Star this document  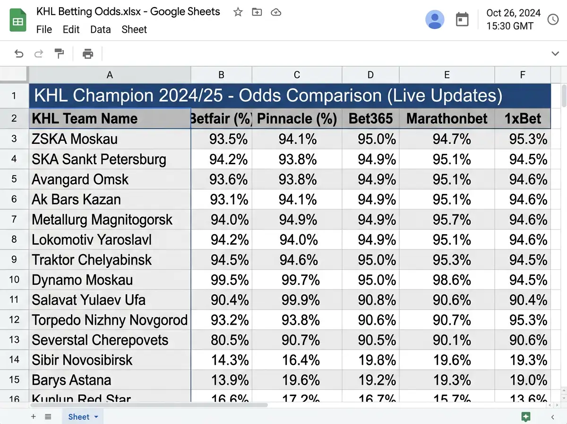click(x=238, y=12)
